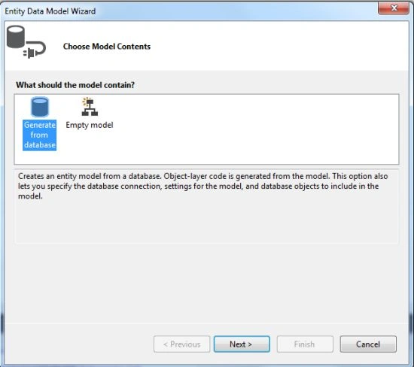This screenshot has width=414, height=367.
Task: Click the 'Empty model' label text
Action: point(90,125)
